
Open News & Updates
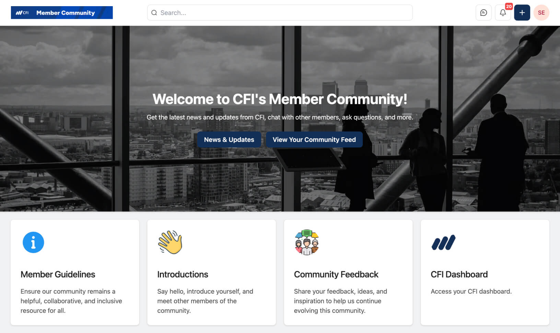229,139
